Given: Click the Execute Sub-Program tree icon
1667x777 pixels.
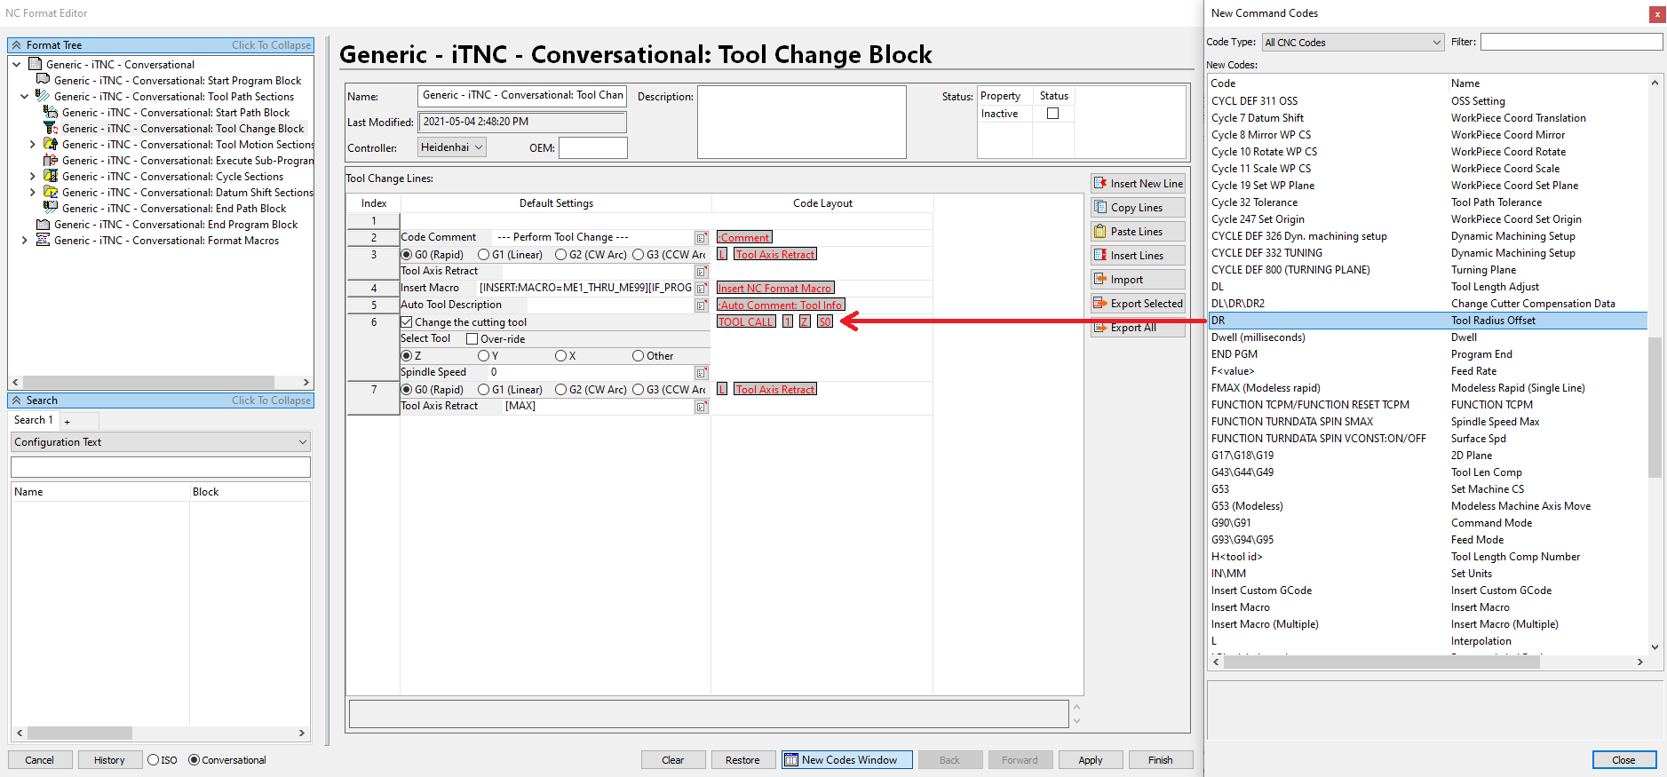Looking at the screenshot, I should click(x=51, y=160).
